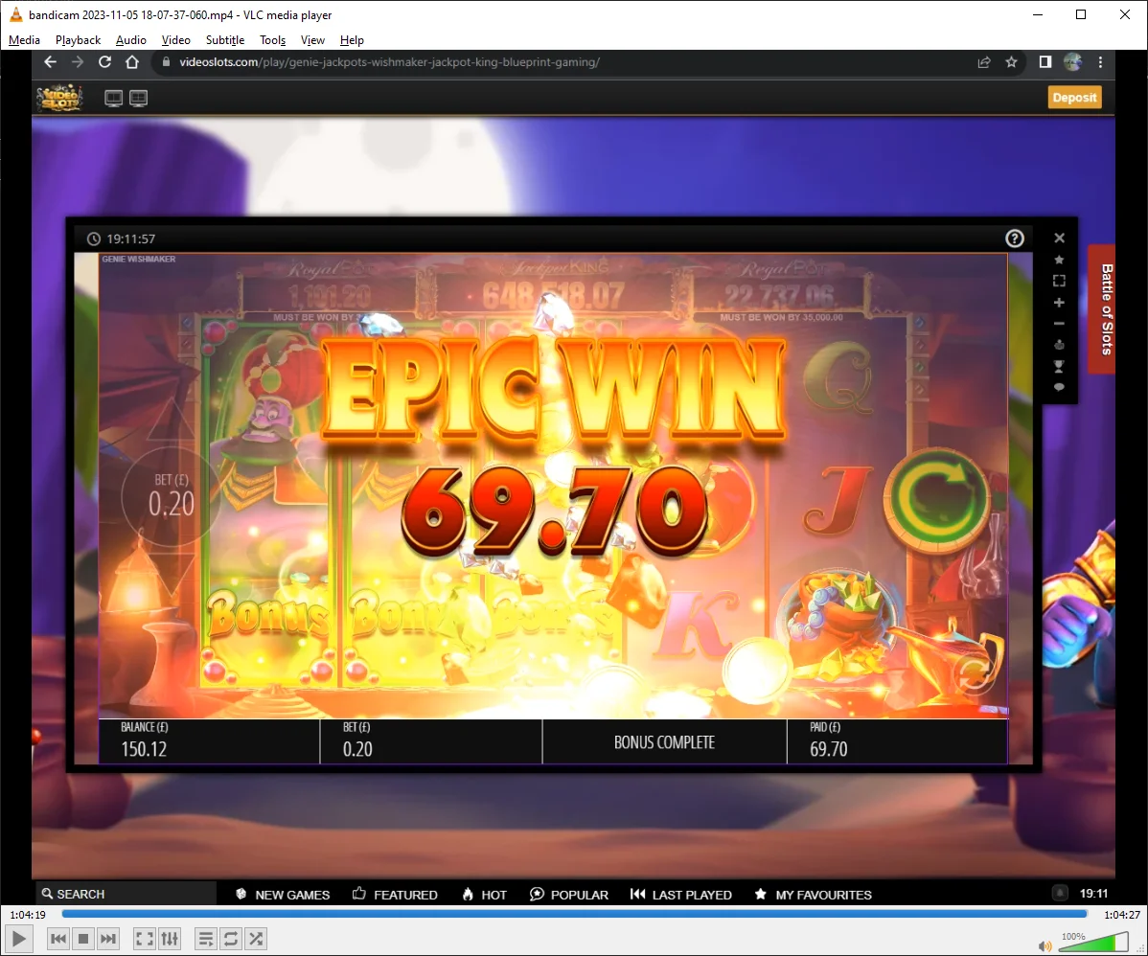Click the bottom bar BET 0.20 field
1148x956 pixels.
[431, 741]
